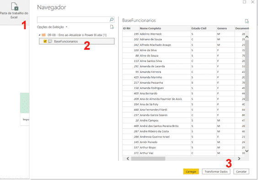Viewport: 258px width, 180px height.
Task: Click the Arthur Bispo cell
Action: 165,148
